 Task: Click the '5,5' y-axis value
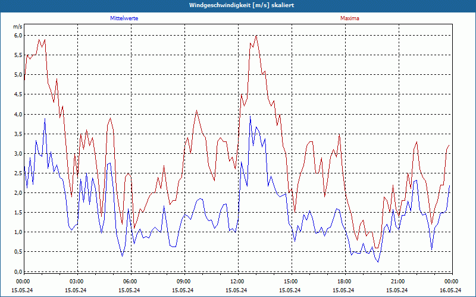pyautogui.click(x=18, y=55)
